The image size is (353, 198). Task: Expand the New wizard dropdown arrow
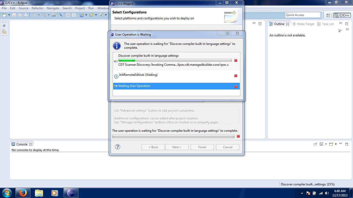tap(9, 15)
